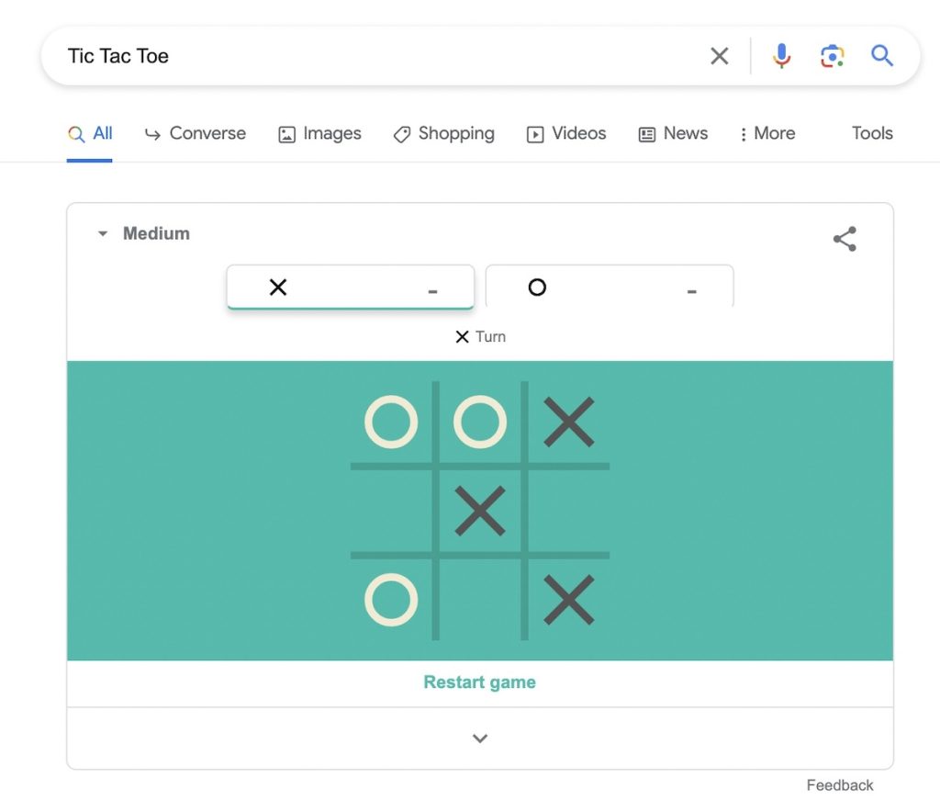The height and width of the screenshot is (800, 940).
Task: Place a mark in the empty middle-left cell
Action: [x=390, y=512]
